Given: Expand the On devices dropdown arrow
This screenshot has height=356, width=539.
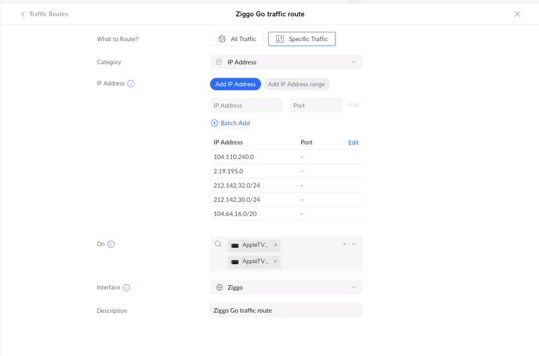Looking at the screenshot, I should click(354, 244).
